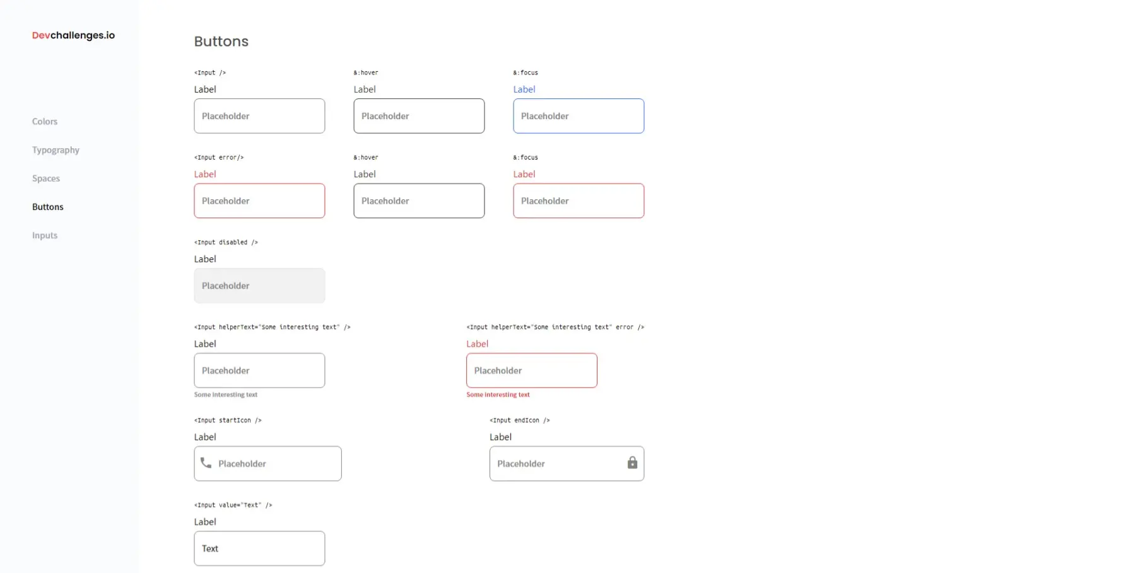Click the disabled Placeholder input

(259, 286)
